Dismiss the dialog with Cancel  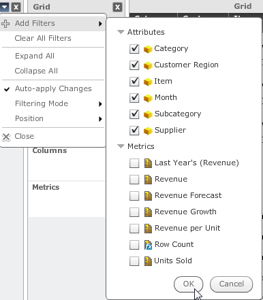232,284
